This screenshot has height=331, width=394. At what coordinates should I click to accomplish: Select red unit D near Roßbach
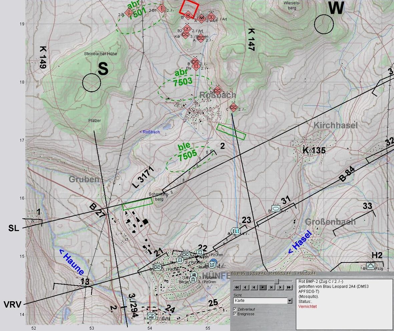218,90
